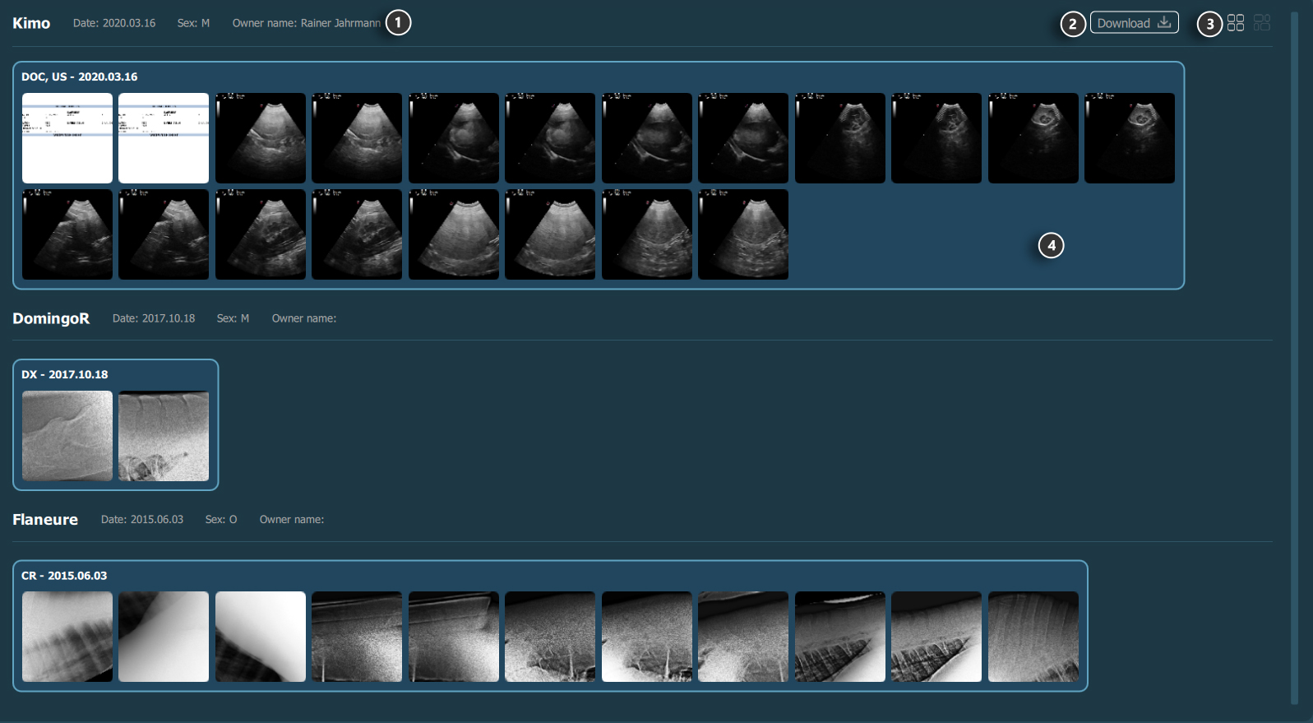The height and width of the screenshot is (723, 1313).
Task: Click the vertical scrollbar on the right
Action: tap(1294, 358)
